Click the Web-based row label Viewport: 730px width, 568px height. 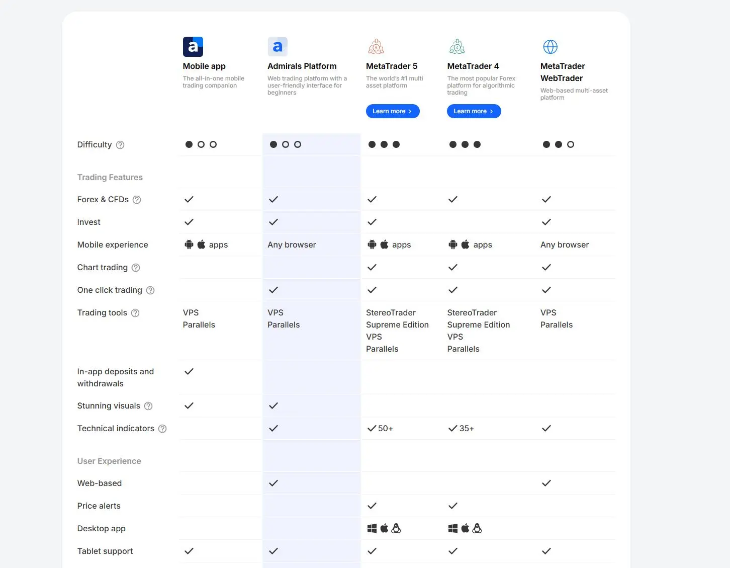pos(100,483)
